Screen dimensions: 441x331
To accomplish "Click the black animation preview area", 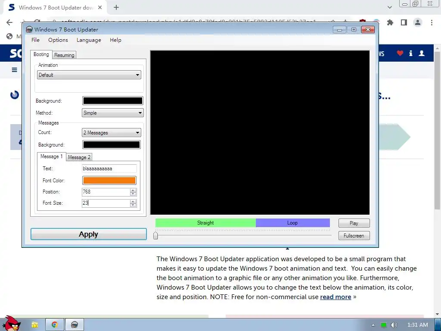I will tap(260, 133).
